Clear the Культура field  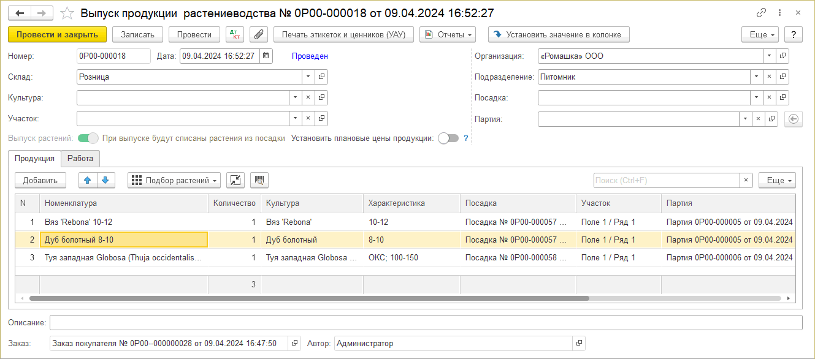(308, 97)
